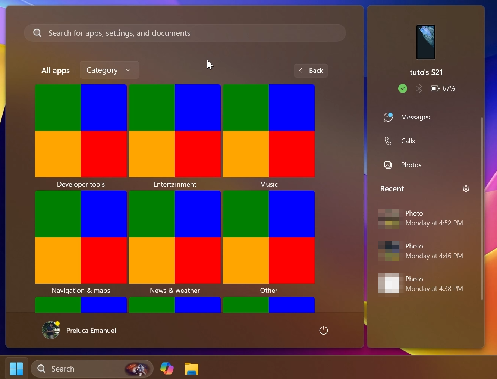Click the Recent section heading
This screenshot has height=379, width=497.
pyautogui.click(x=392, y=189)
